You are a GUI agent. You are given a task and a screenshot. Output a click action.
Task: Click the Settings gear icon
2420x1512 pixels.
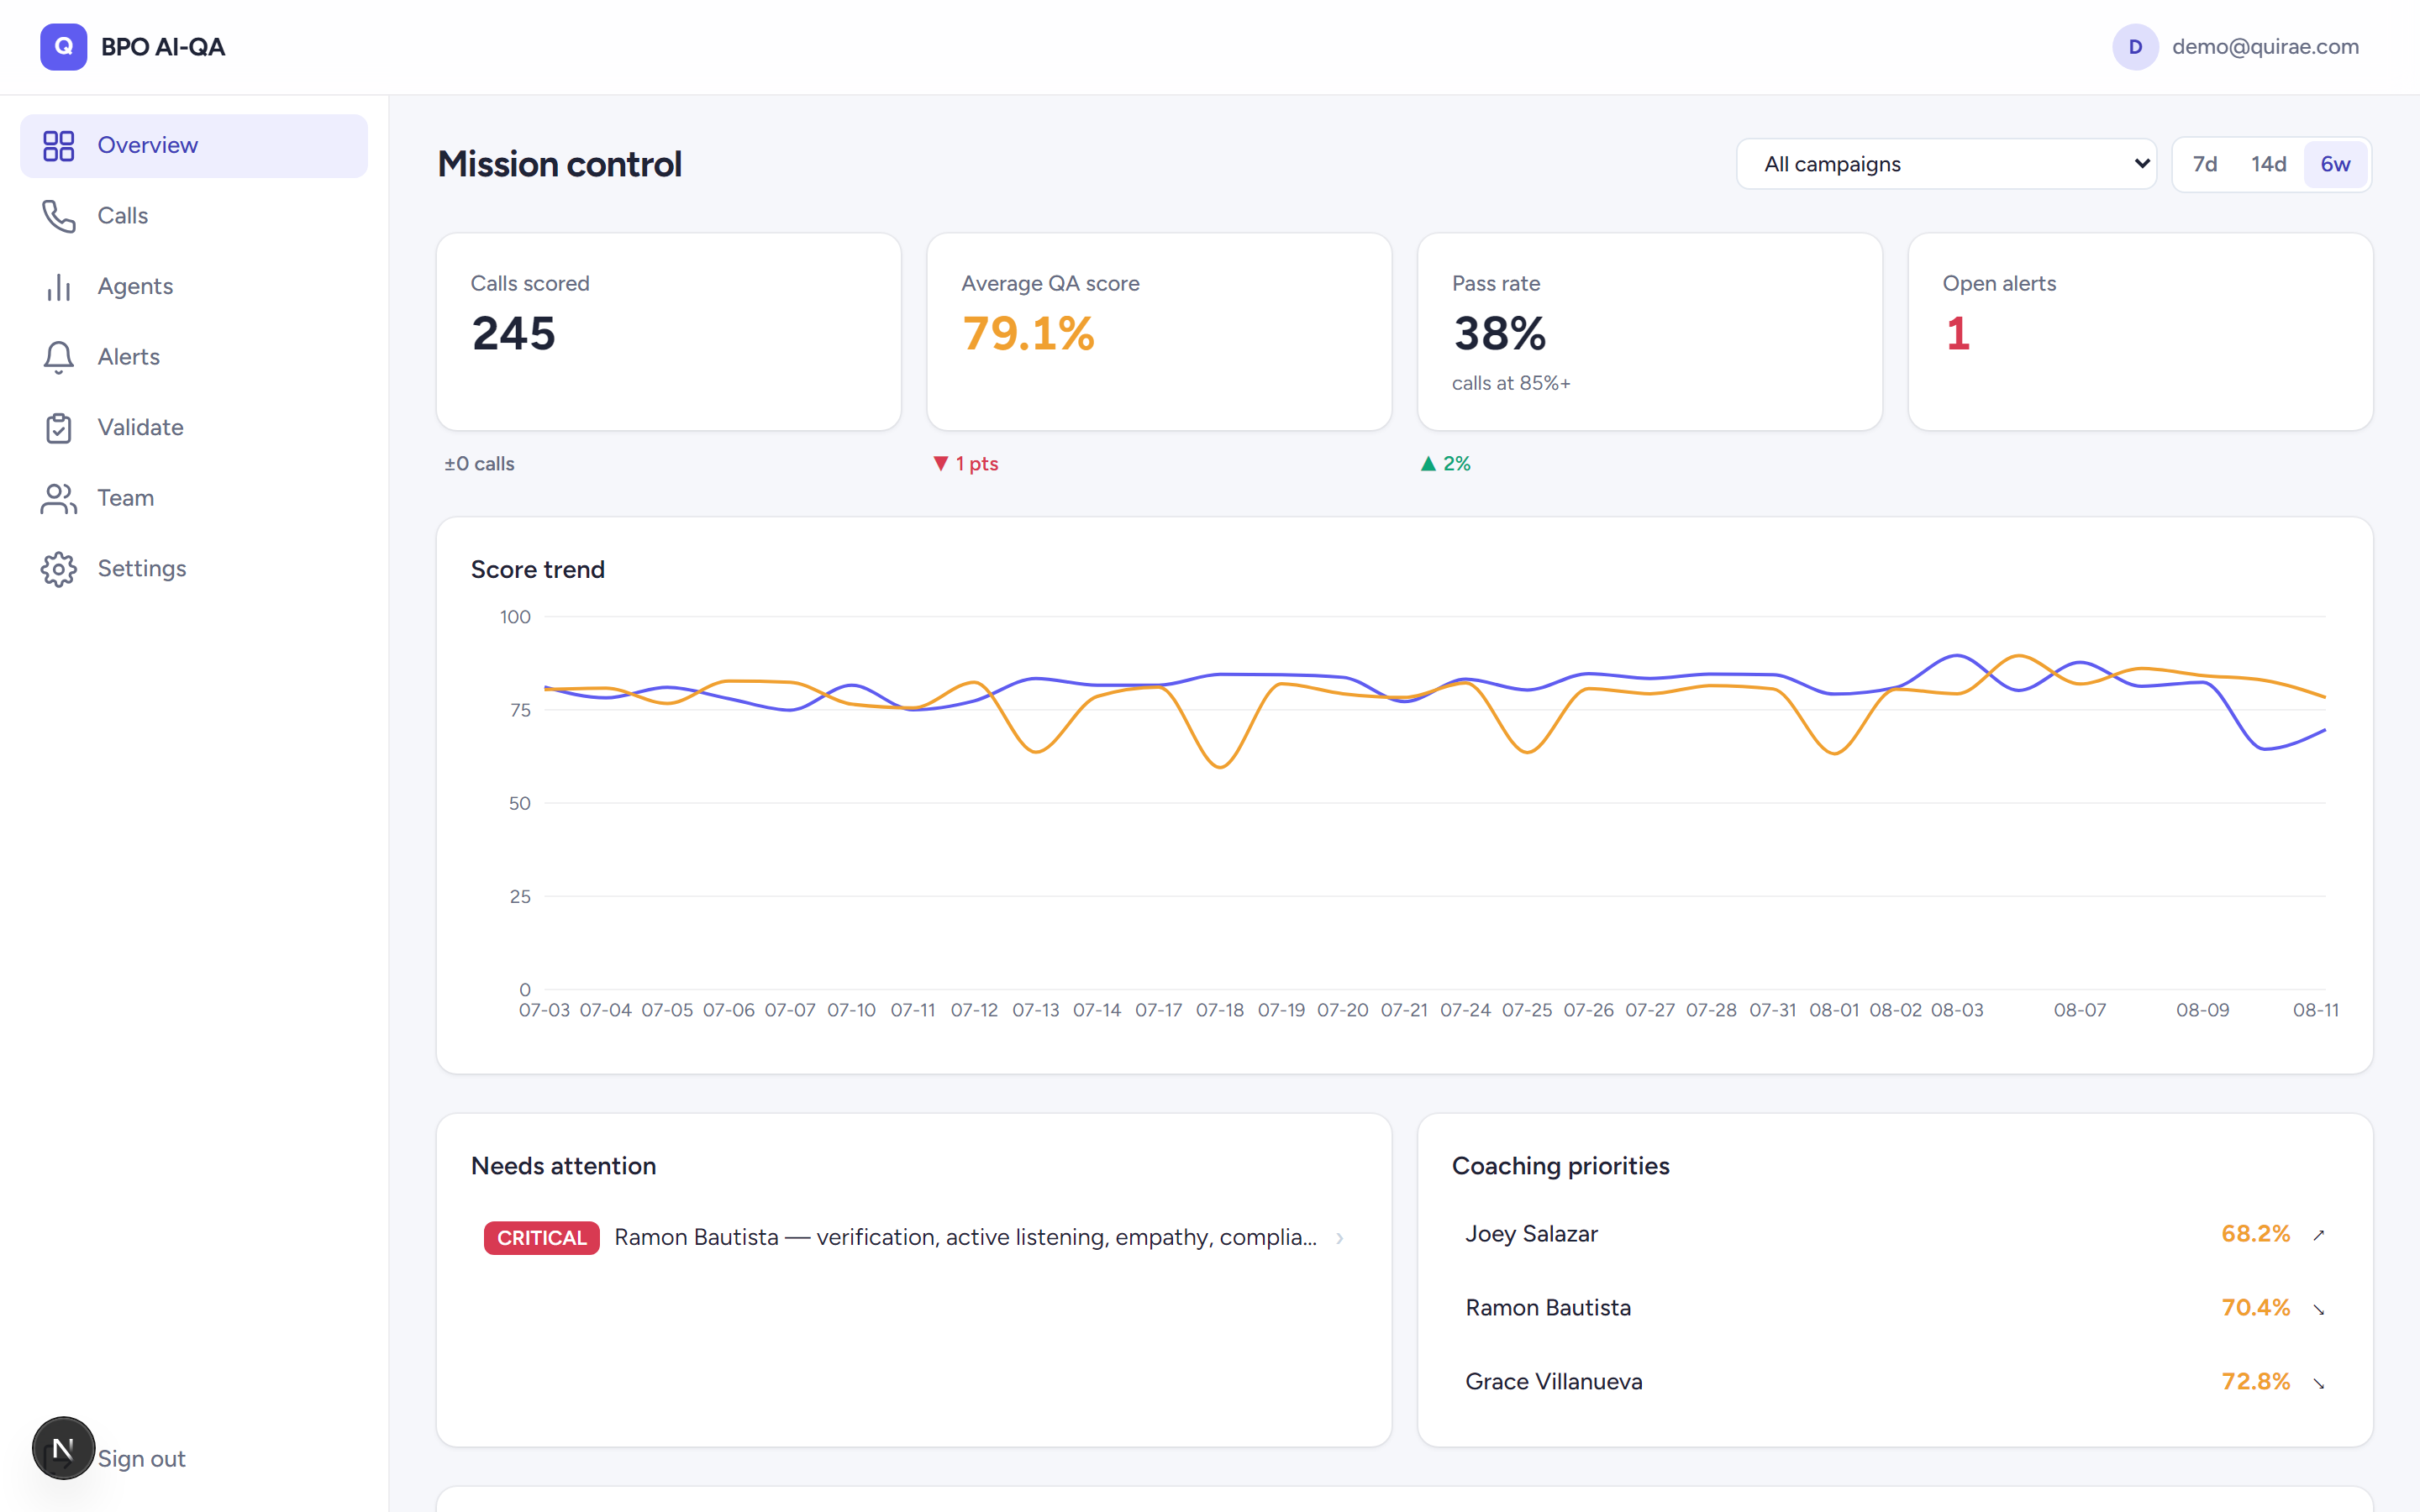[x=59, y=569]
